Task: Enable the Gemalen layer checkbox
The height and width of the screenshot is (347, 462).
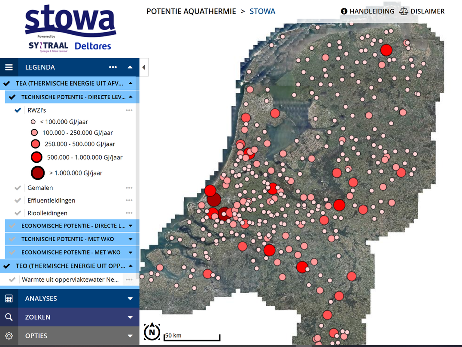Action: coord(18,188)
